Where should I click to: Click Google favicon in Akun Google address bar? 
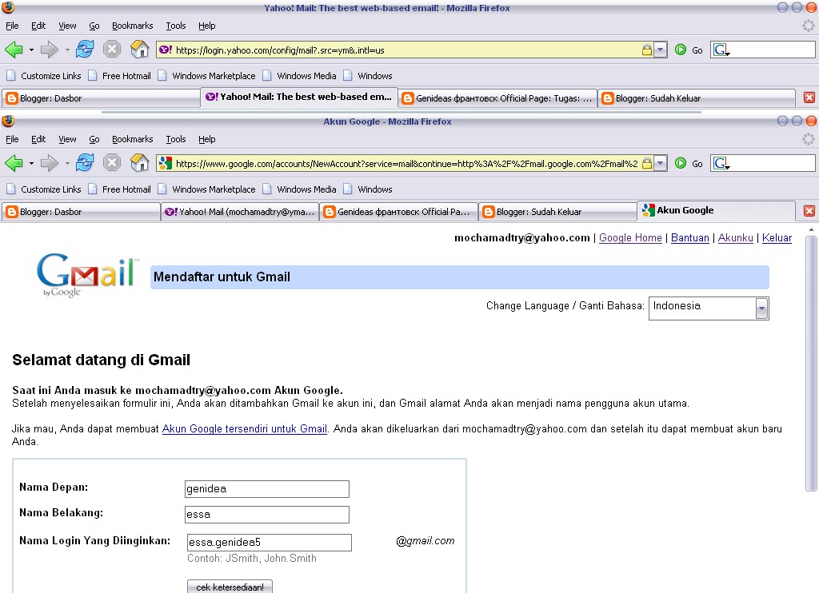166,163
